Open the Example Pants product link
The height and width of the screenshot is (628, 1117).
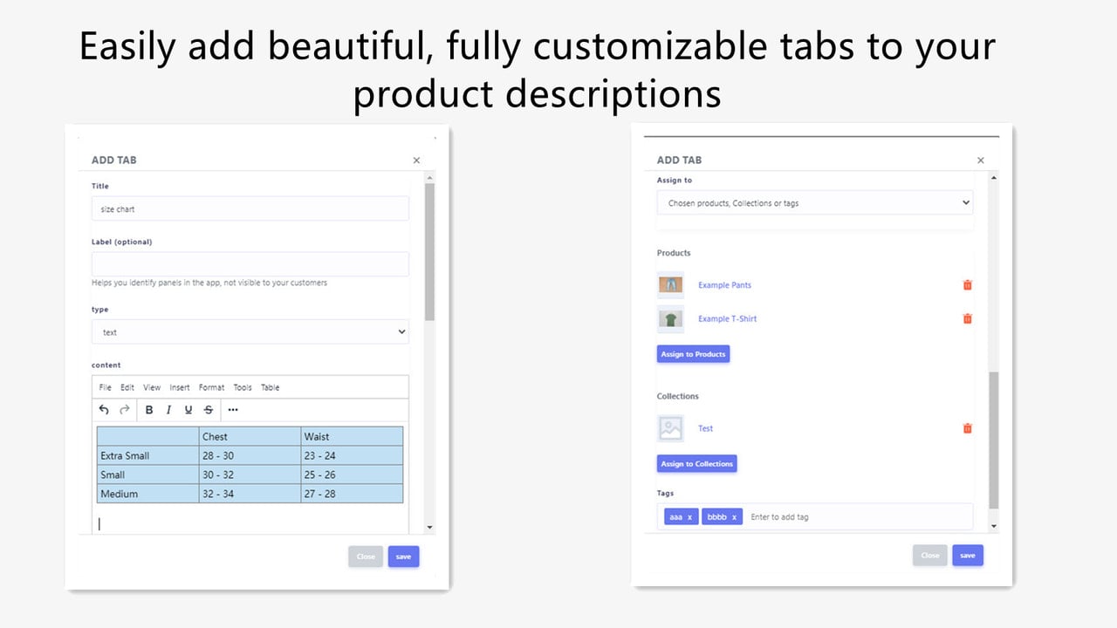[x=724, y=285]
